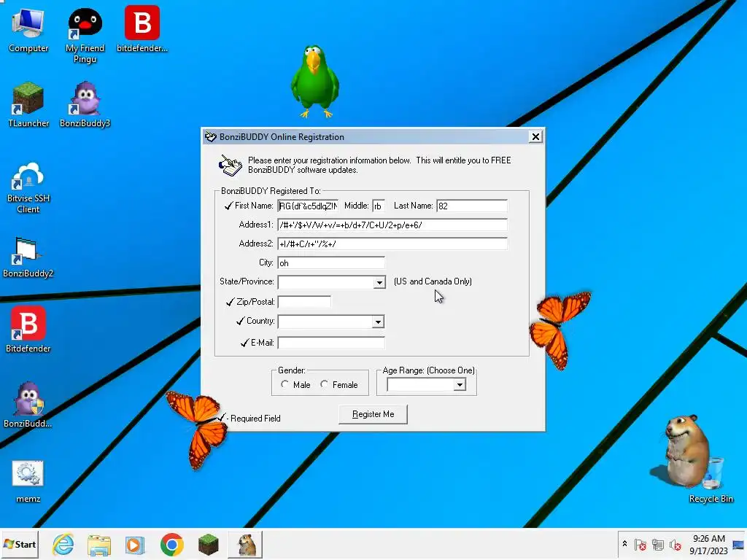Select the hamster app taskbar button

(x=245, y=544)
